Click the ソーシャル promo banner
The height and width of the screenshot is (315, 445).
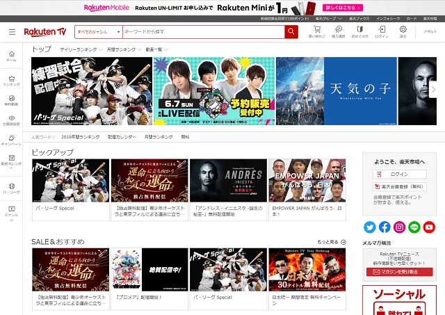coord(399,300)
